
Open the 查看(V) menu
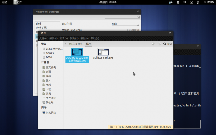(x=64, y=39)
